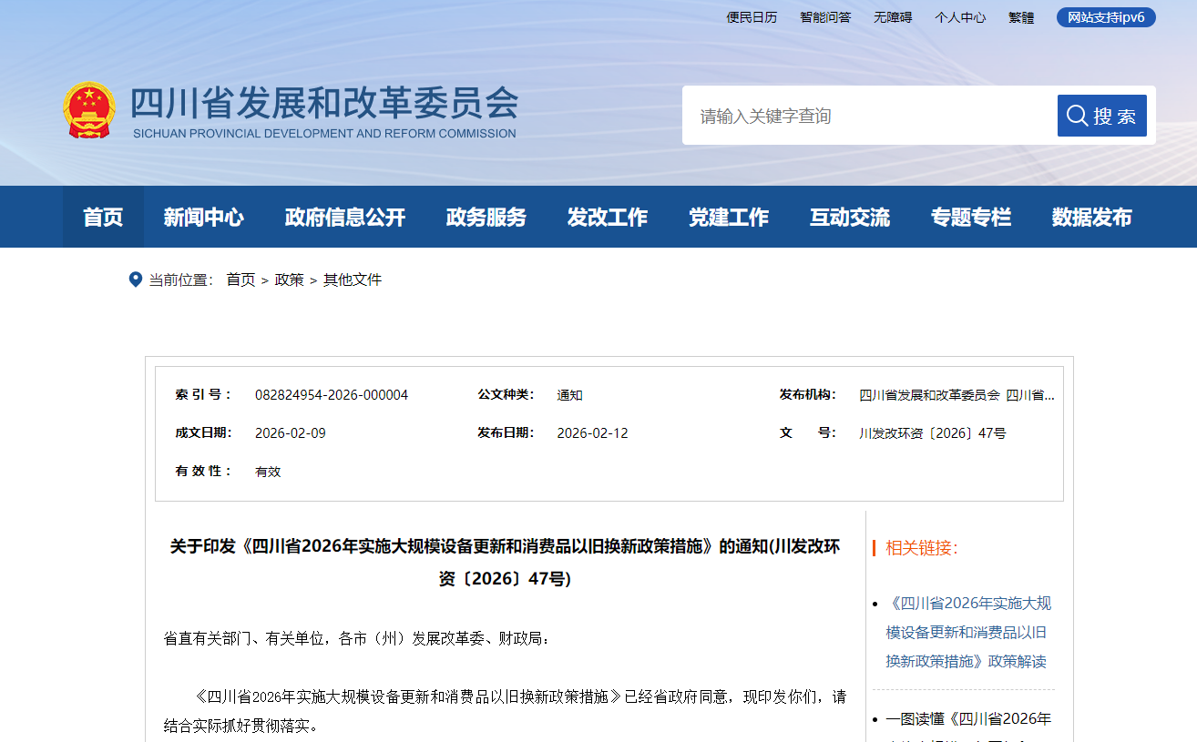Click the 政策 breadcrumb link
The image size is (1197, 742).
click(290, 280)
